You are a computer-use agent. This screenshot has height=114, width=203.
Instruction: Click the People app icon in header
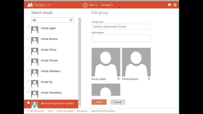pyautogui.click(x=30, y=5)
